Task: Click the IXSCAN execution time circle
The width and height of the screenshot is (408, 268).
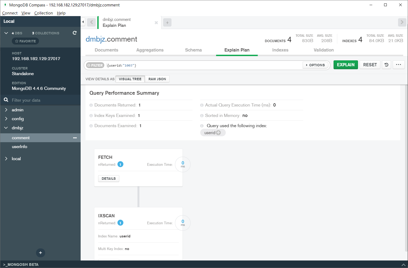Action: pos(183,223)
